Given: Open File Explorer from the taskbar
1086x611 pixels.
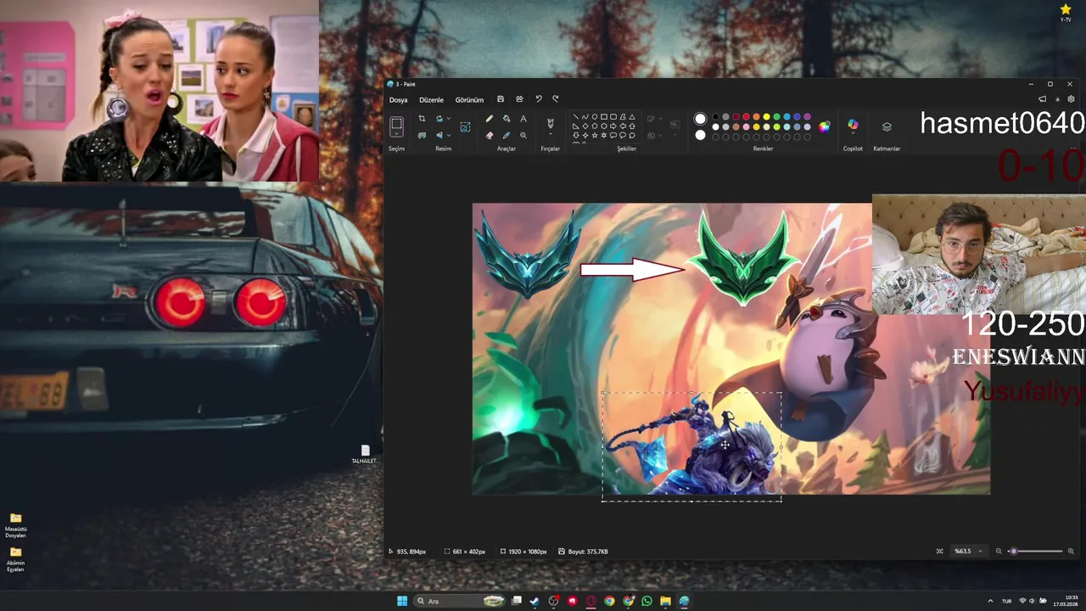Looking at the screenshot, I should click(665, 601).
